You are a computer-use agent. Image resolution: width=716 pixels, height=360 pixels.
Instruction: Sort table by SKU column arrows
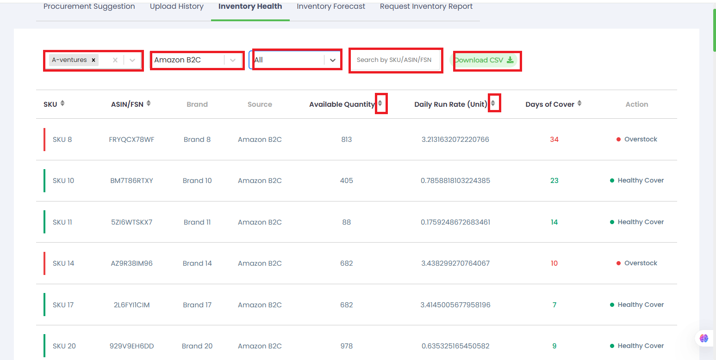[62, 104]
